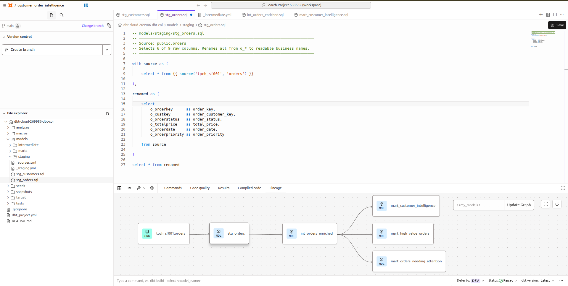Expand the tests folder
The image size is (568, 286).
[x=8, y=203]
